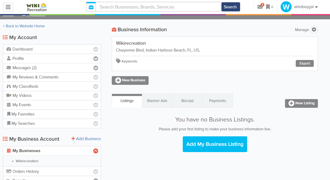Open My Events menu item
The width and height of the screenshot is (330, 180).
(52, 105)
